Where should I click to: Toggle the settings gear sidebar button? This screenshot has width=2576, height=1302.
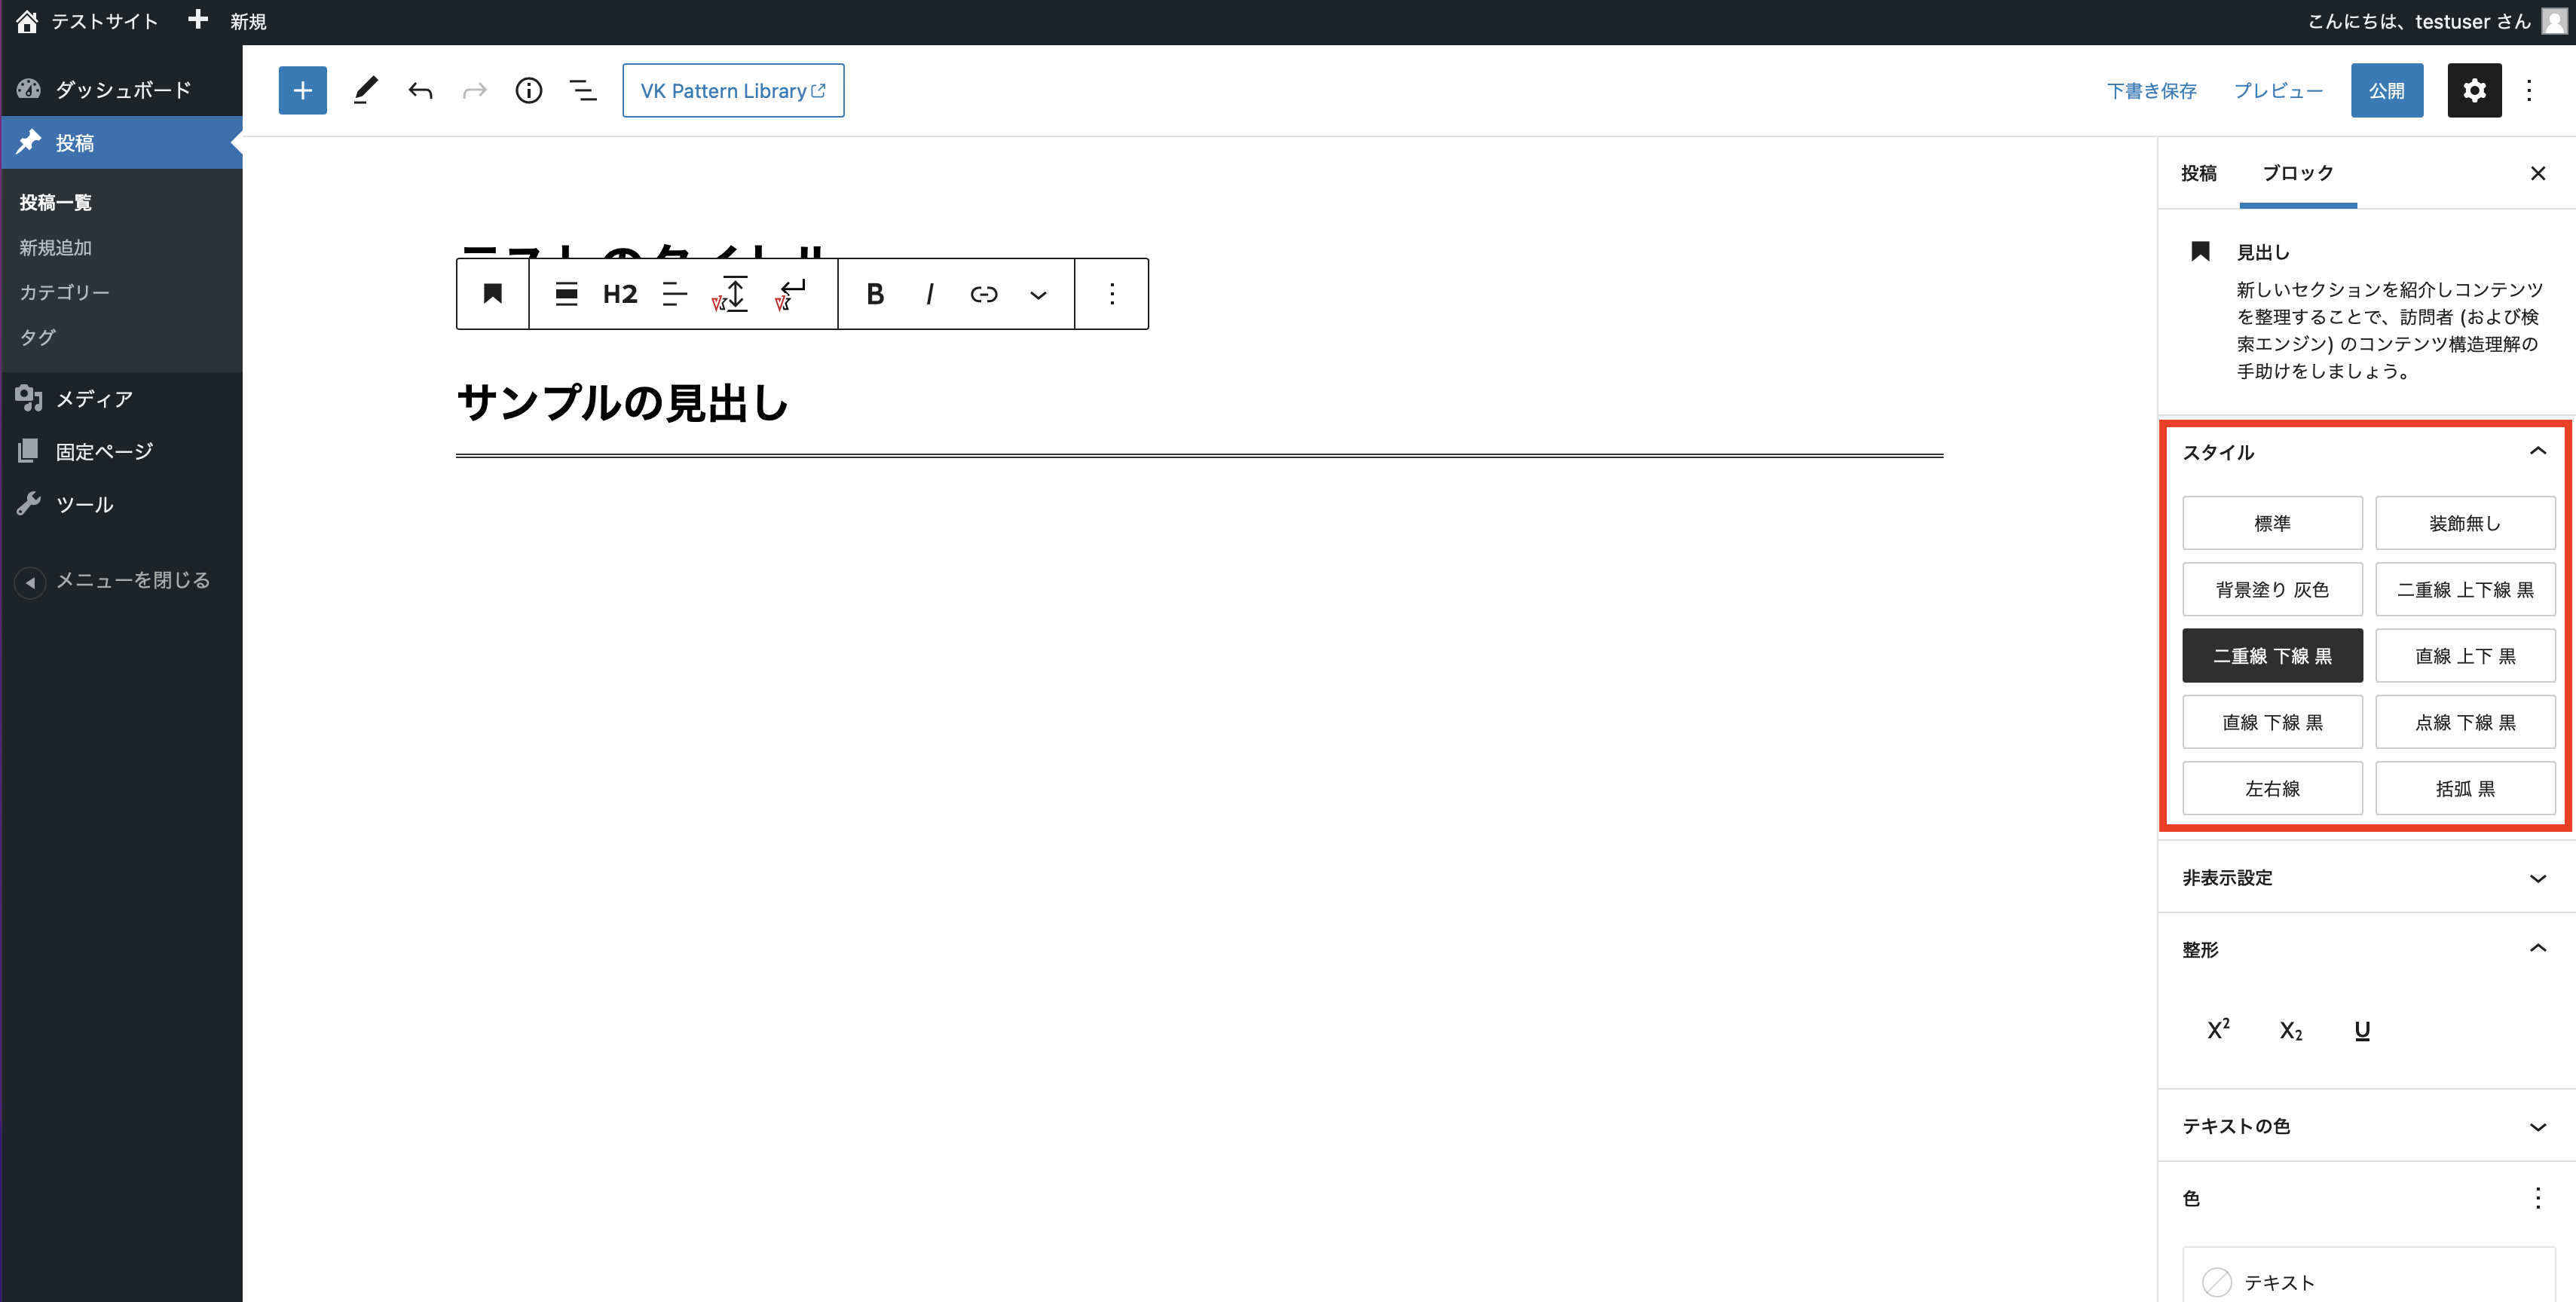coord(2473,91)
